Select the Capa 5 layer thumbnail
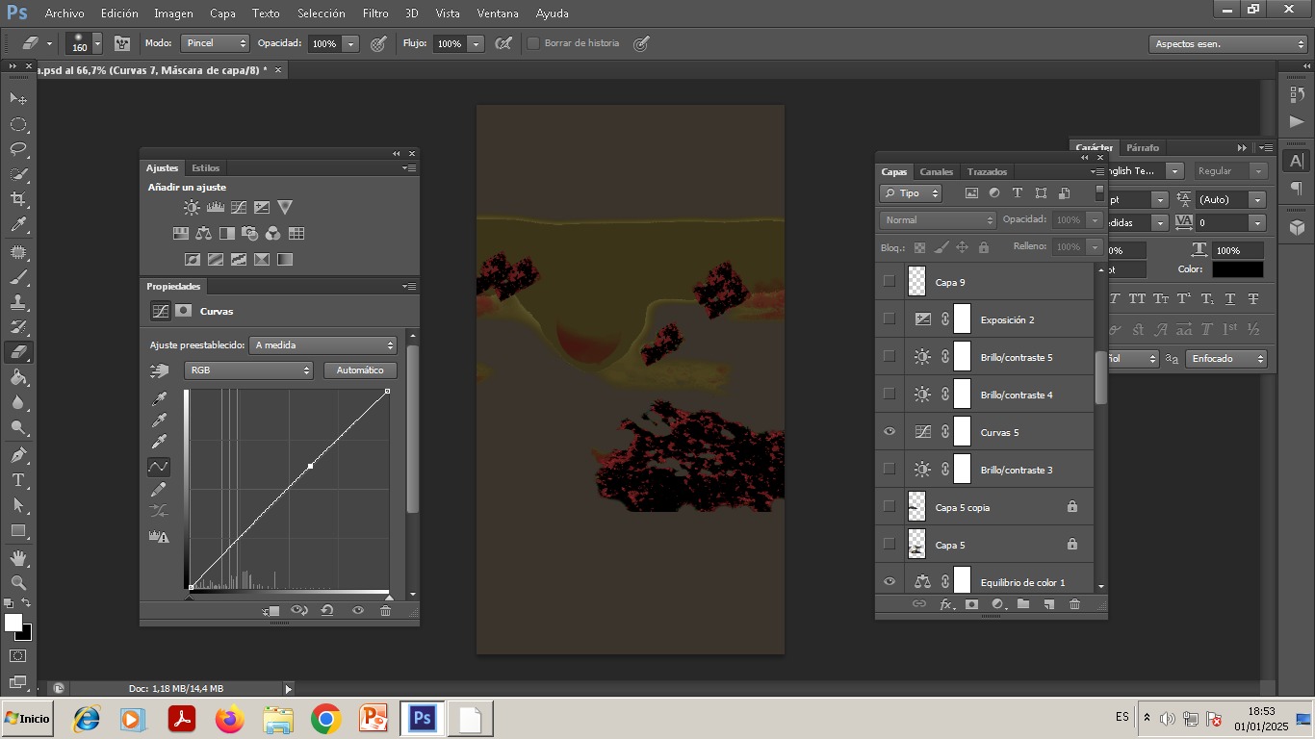The height and width of the screenshot is (739, 1315). click(916, 545)
